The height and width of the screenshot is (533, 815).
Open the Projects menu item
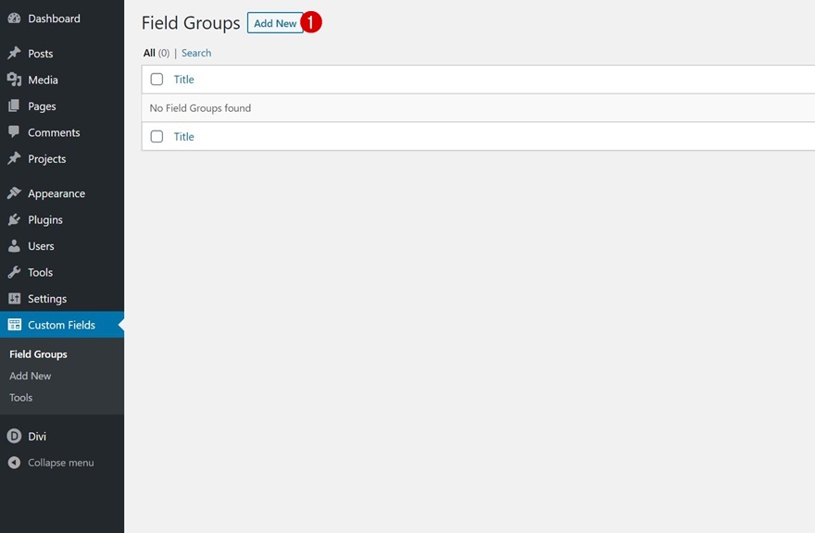(46, 159)
